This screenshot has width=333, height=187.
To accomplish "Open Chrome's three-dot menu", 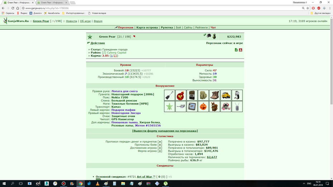I will click(x=330, y=8).
